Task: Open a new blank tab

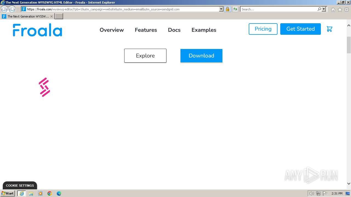Action: 59,16
